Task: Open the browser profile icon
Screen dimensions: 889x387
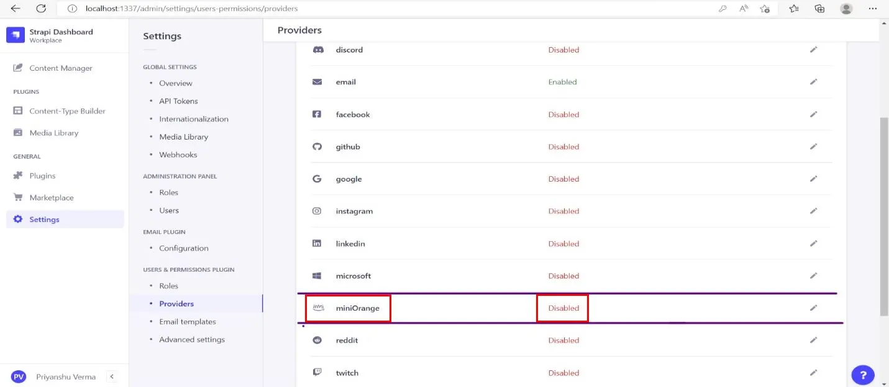Action: pos(846,9)
